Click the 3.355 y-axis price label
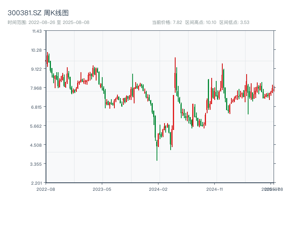The height and width of the screenshot is (228, 304). [x=37, y=164]
